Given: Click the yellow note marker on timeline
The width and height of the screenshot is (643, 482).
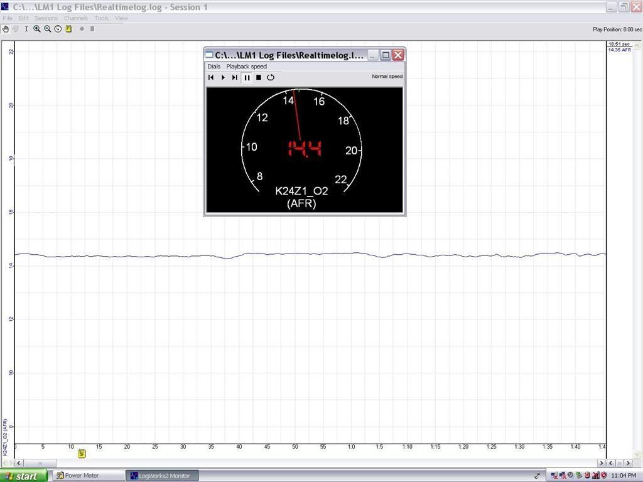Looking at the screenshot, I should click(82, 454).
